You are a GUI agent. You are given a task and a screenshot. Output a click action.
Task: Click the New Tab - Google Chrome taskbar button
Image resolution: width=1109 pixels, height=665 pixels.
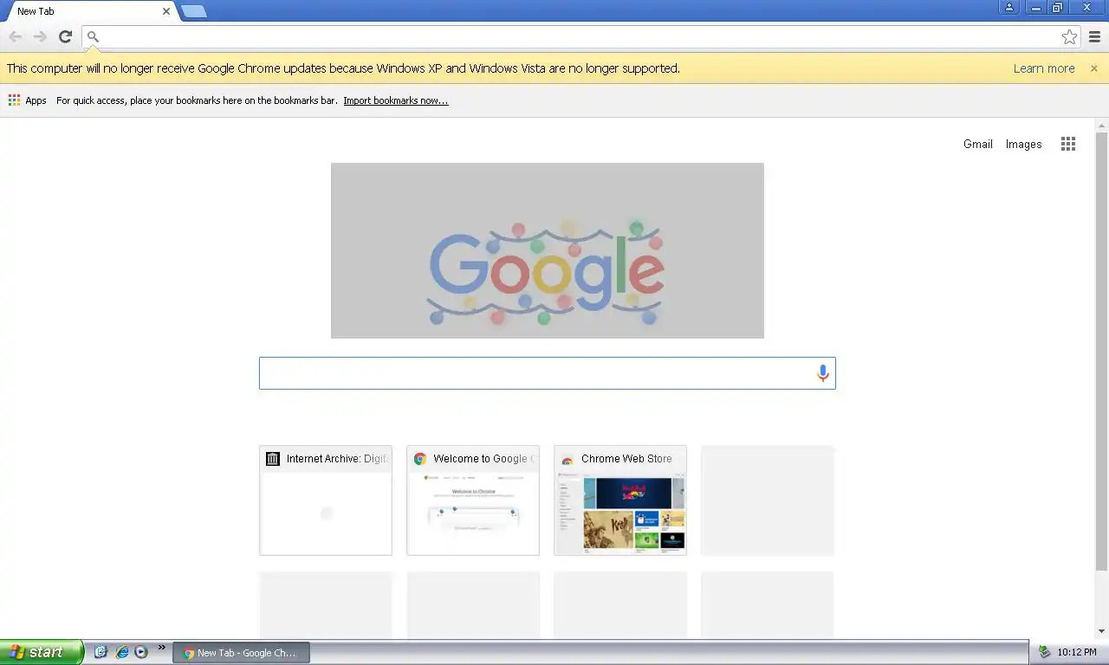(242, 653)
